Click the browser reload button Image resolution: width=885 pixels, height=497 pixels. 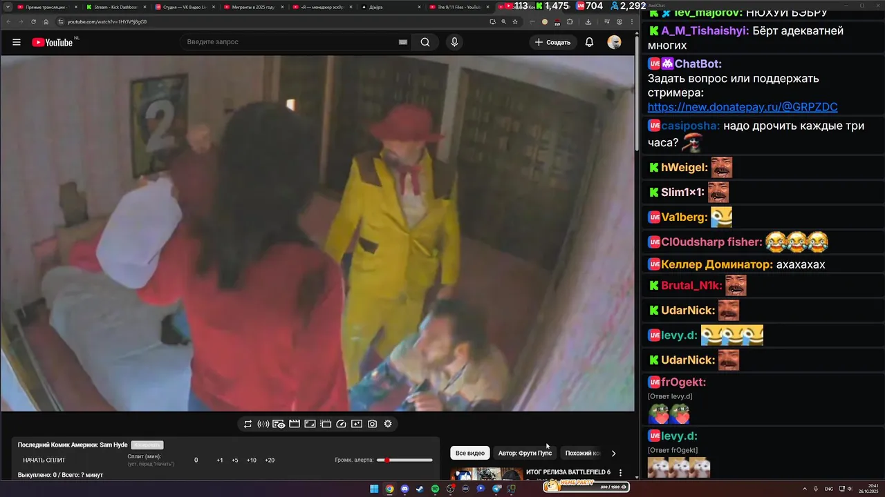click(32, 21)
